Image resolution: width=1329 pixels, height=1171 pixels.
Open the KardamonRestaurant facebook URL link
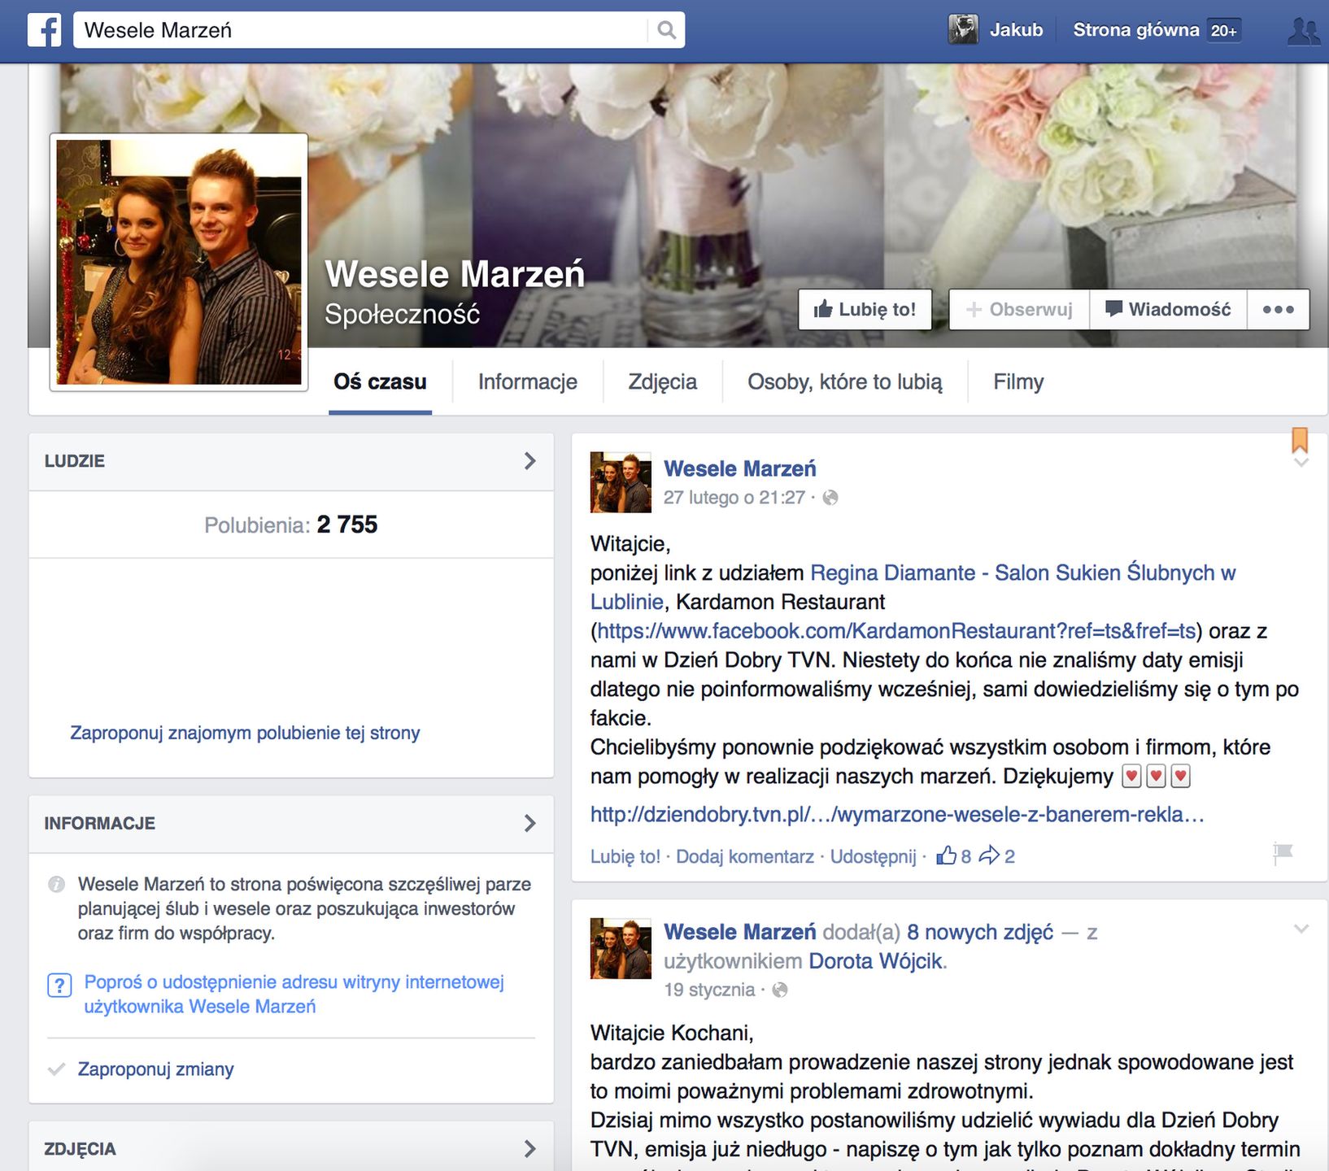[896, 631]
